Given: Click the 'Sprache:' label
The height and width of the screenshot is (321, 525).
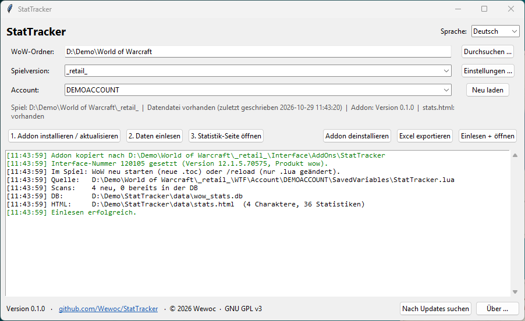Looking at the screenshot, I should [x=453, y=31].
